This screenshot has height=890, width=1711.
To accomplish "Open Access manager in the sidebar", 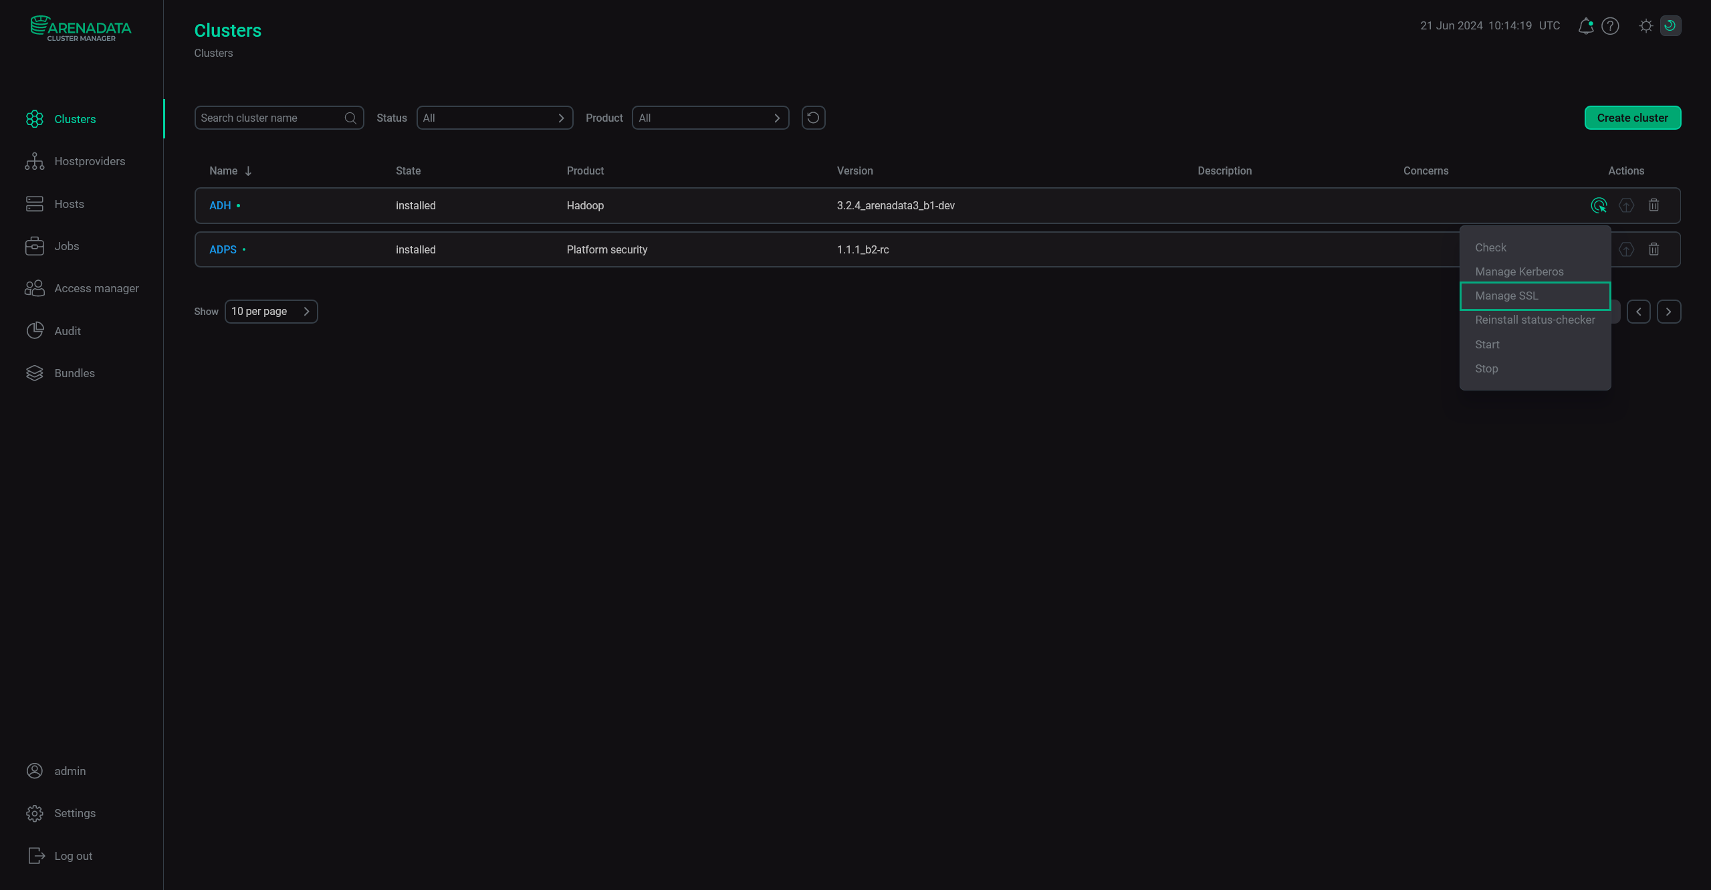I will [96, 288].
